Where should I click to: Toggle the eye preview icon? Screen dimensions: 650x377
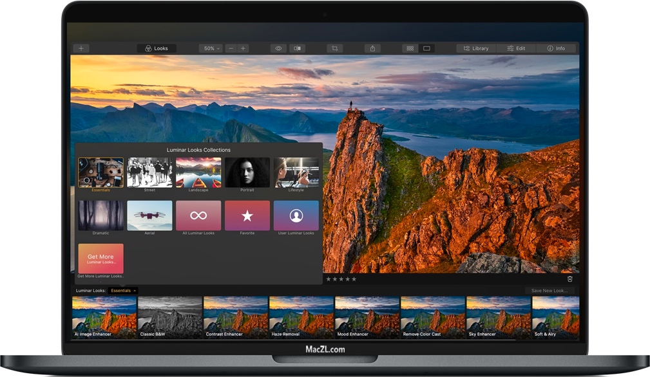coord(278,48)
